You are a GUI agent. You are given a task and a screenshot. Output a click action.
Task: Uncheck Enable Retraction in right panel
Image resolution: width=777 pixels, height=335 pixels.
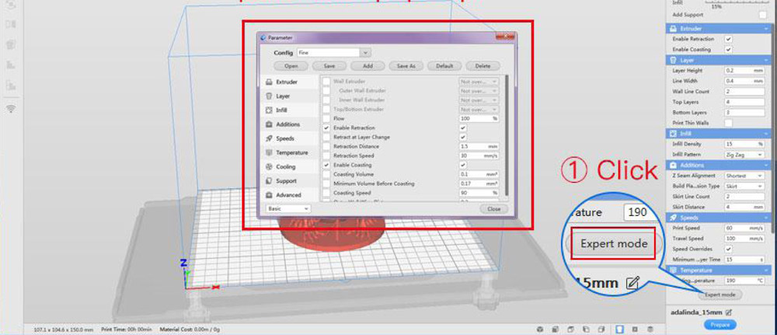point(728,39)
